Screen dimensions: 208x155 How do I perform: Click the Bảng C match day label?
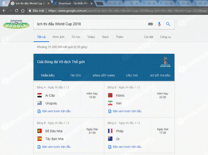[124, 123]
